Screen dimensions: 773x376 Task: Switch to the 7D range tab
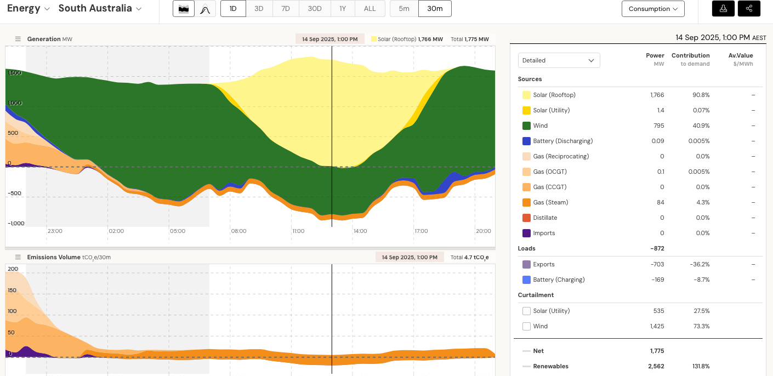286,9
